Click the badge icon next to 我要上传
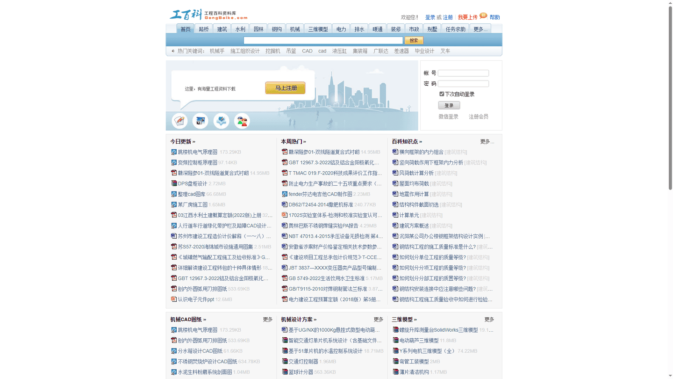 483,15
